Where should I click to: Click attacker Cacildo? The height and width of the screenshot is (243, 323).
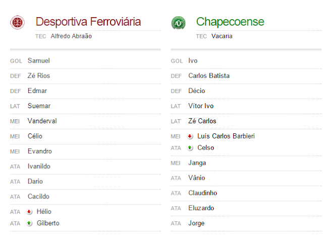(x=38, y=197)
